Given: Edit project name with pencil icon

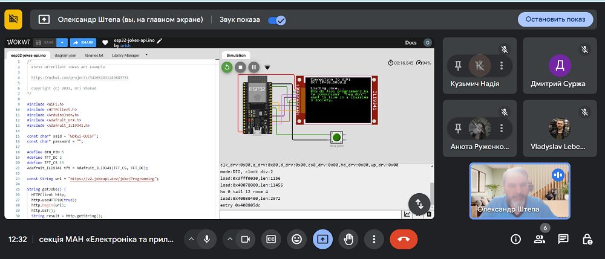Looking at the screenshot, I should (x=159, y=40).
